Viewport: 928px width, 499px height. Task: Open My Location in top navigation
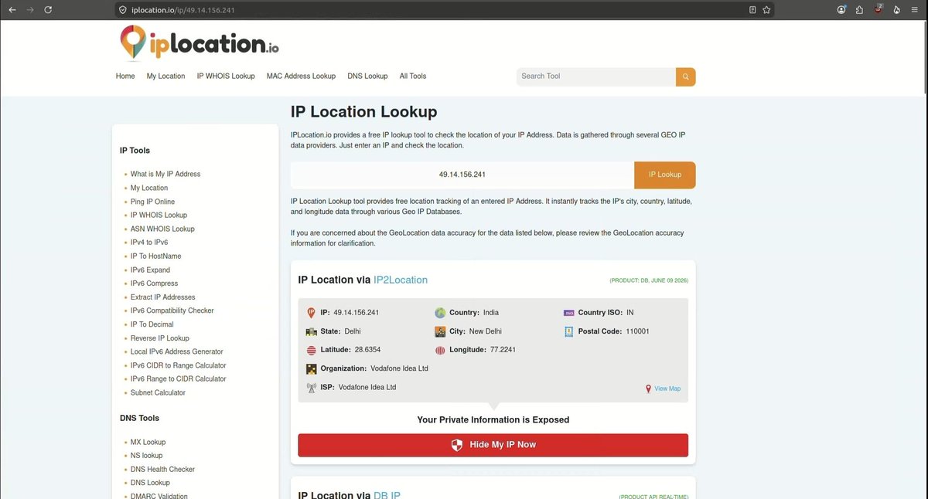166,76
